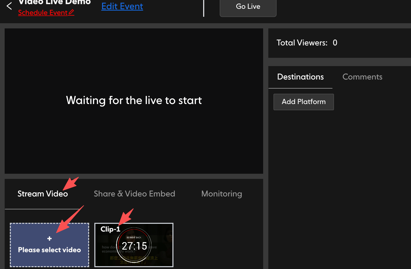Click the plus icon in the dashed box

pos(49,239)
